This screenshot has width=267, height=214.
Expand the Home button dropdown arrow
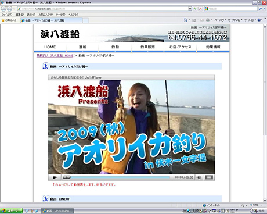[x=189, y=20]
